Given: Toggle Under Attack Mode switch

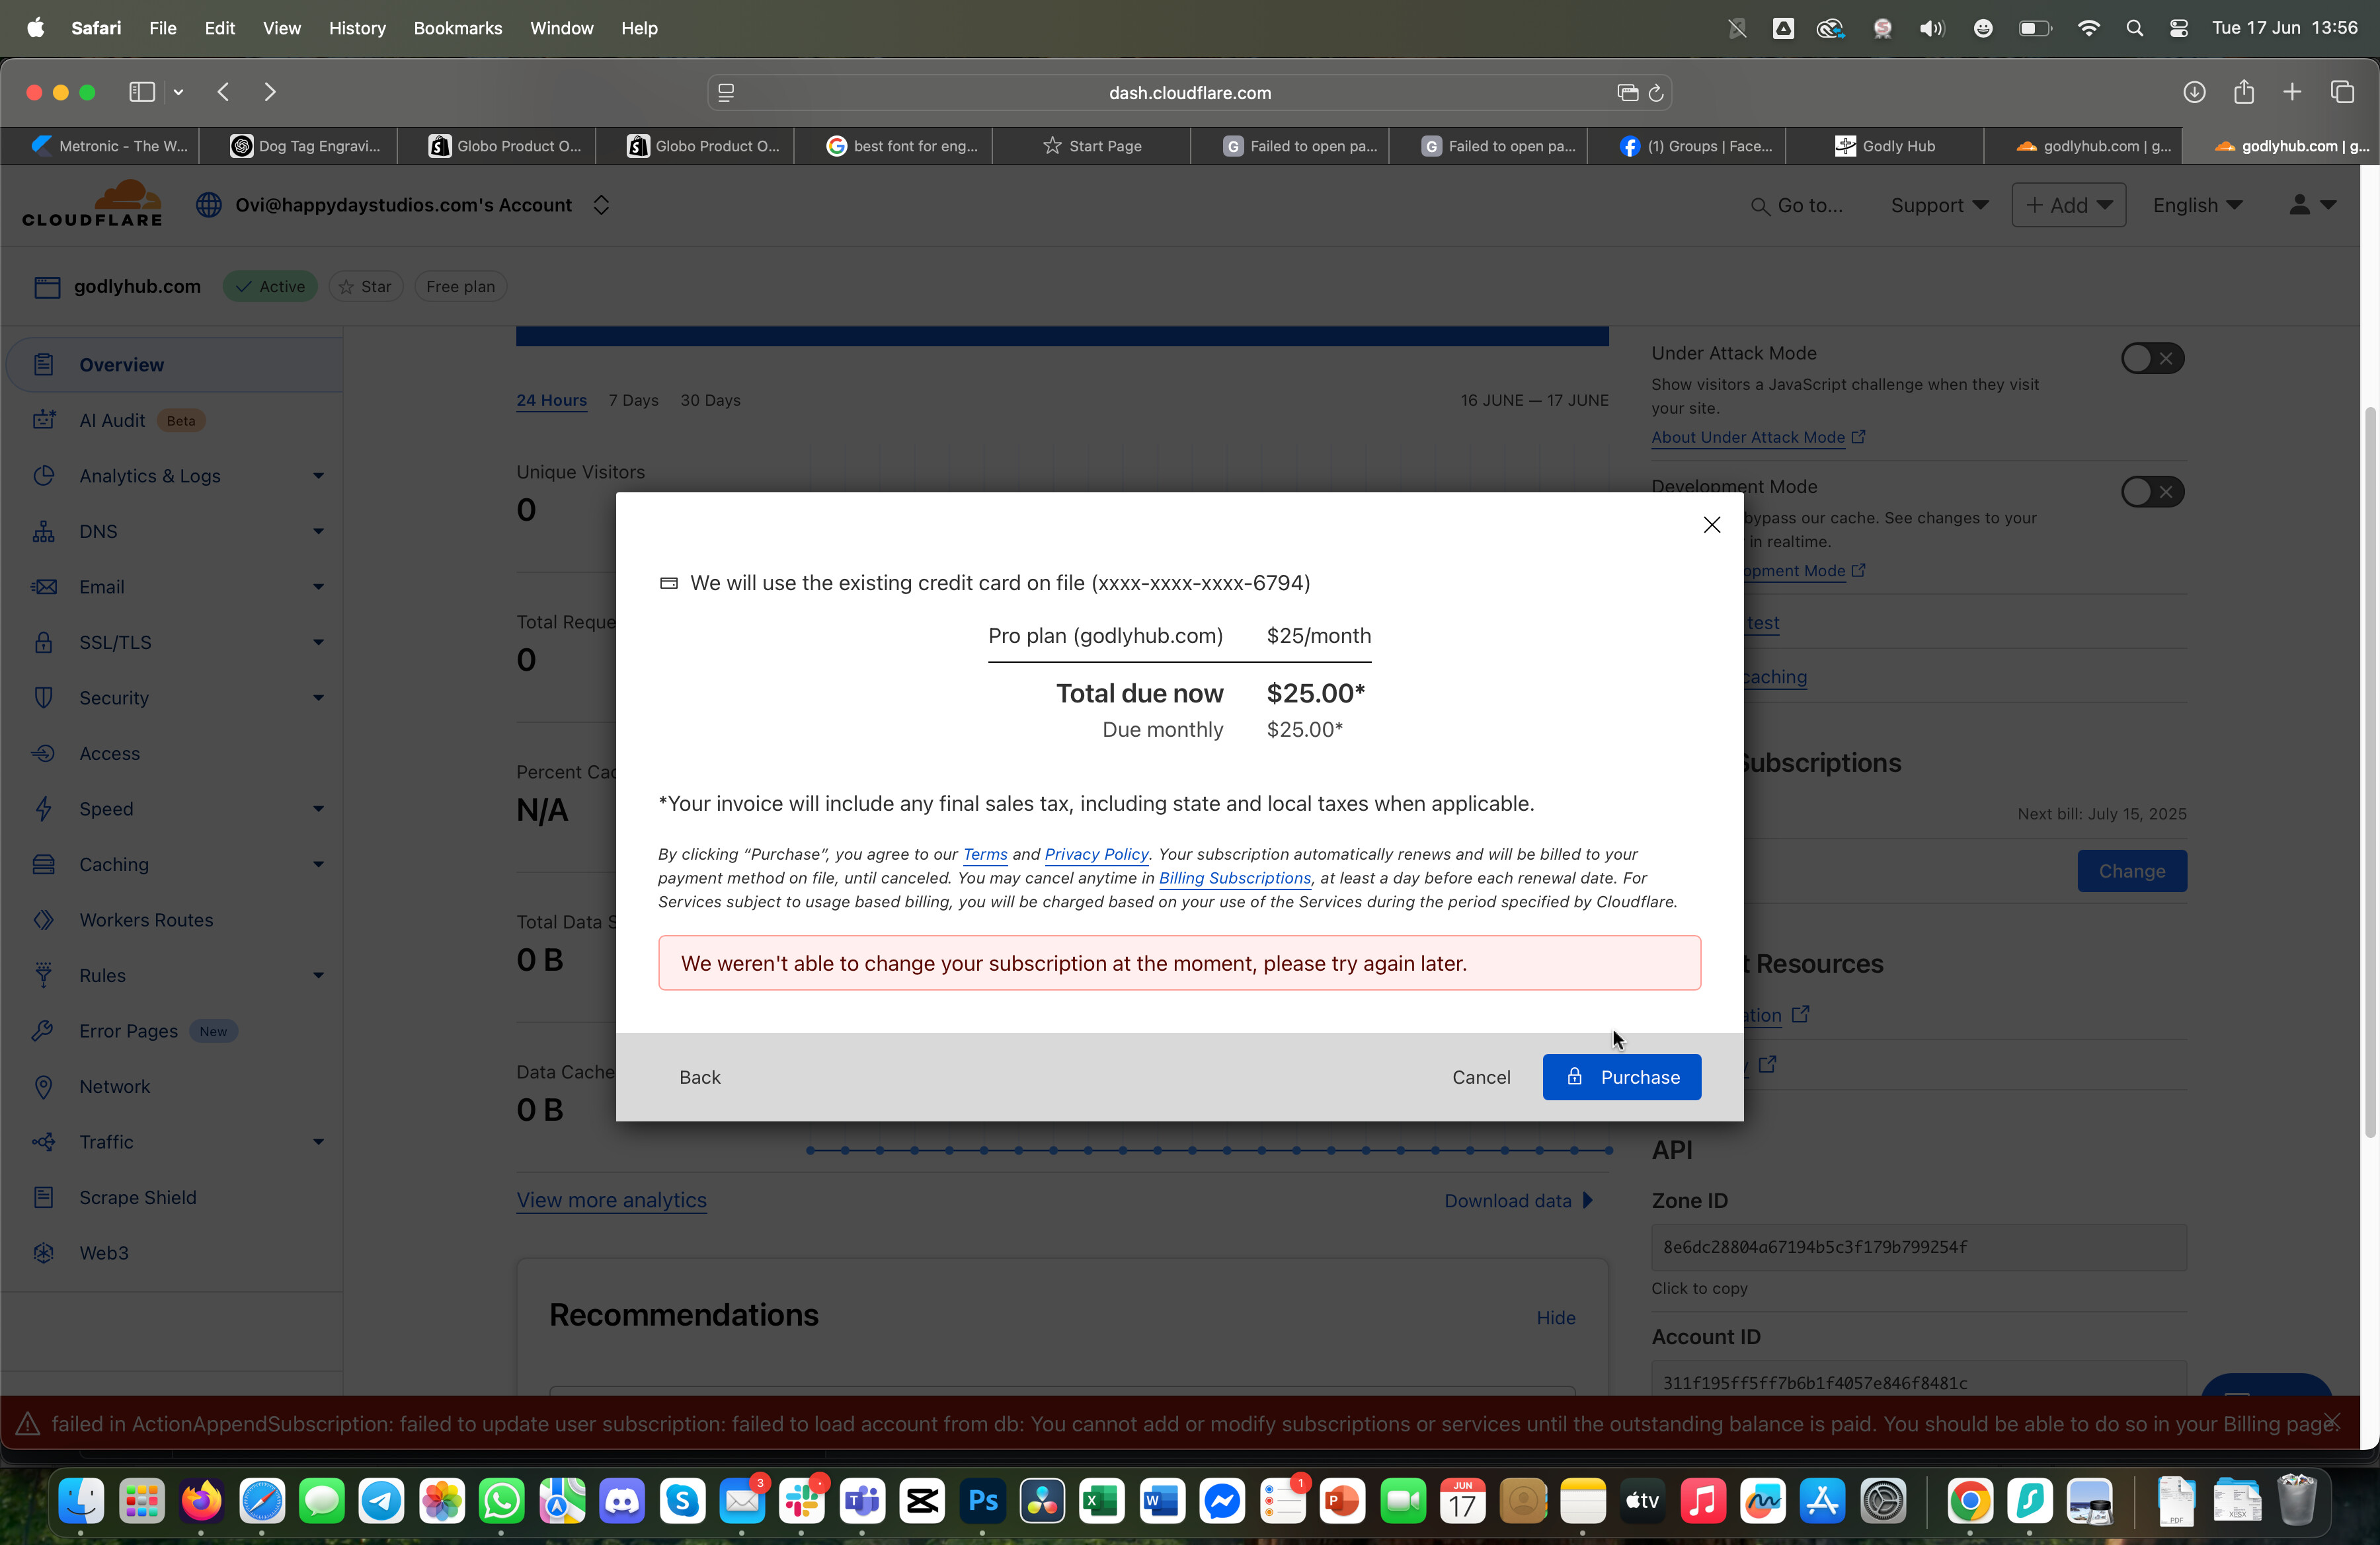Looking at the screenshot, I should (2152, 358).
